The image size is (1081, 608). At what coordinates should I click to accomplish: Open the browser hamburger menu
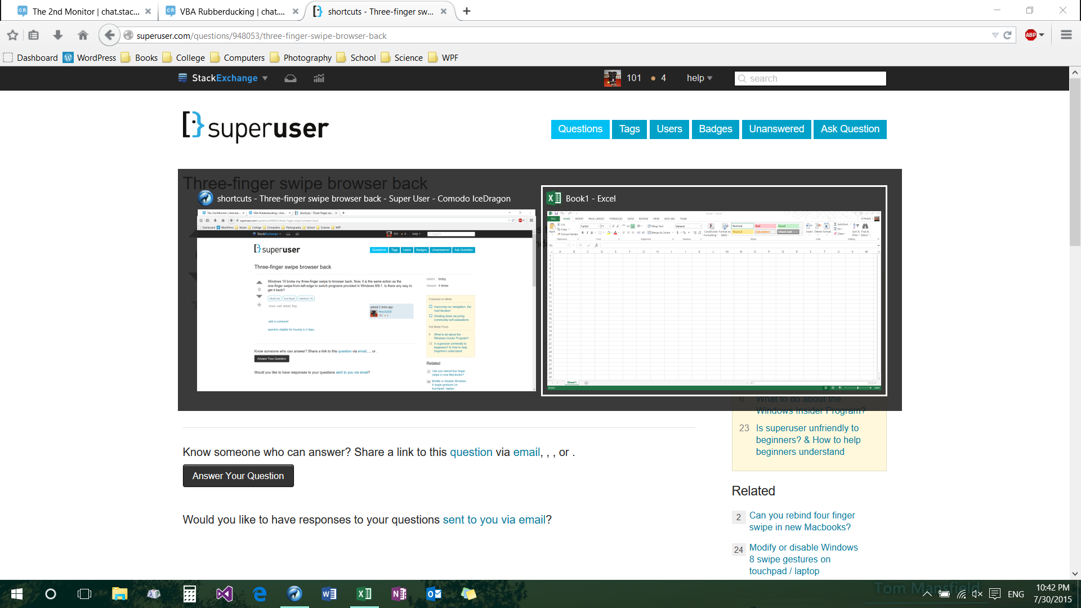point(1066,35)
